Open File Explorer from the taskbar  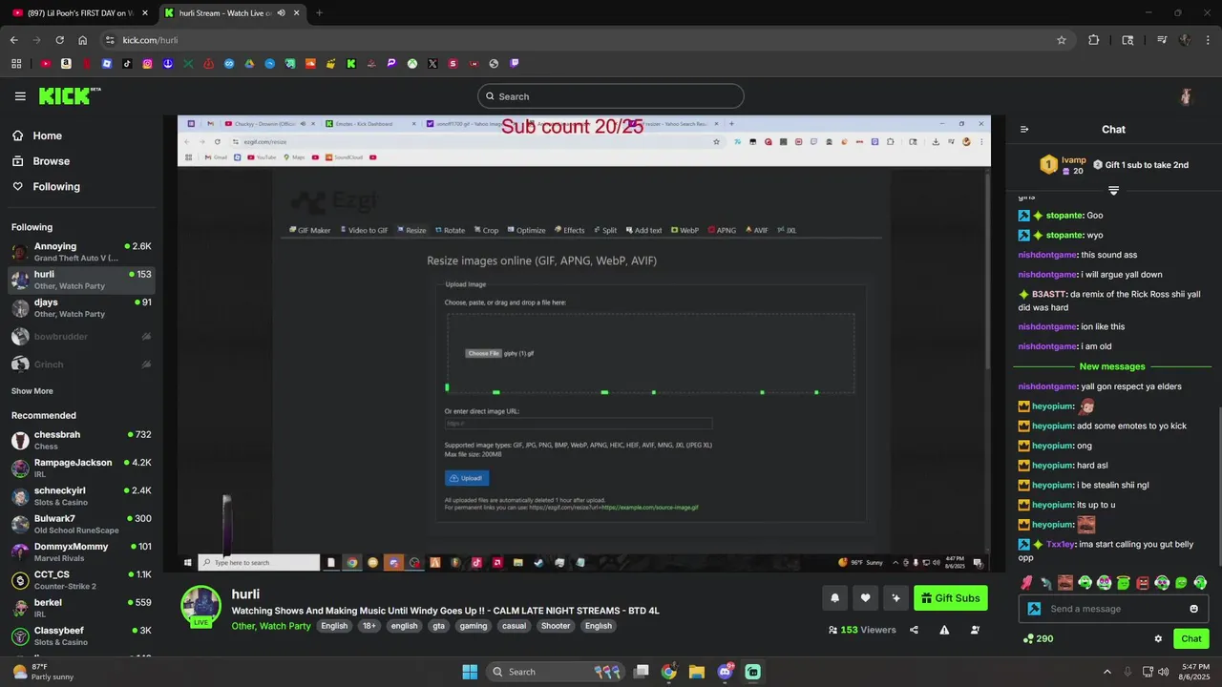point(697,672)
